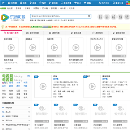Screen dimensions: 130x130
Task: Open 神探狄仁杰第四部 in ranking list
Action: [12, 116]
